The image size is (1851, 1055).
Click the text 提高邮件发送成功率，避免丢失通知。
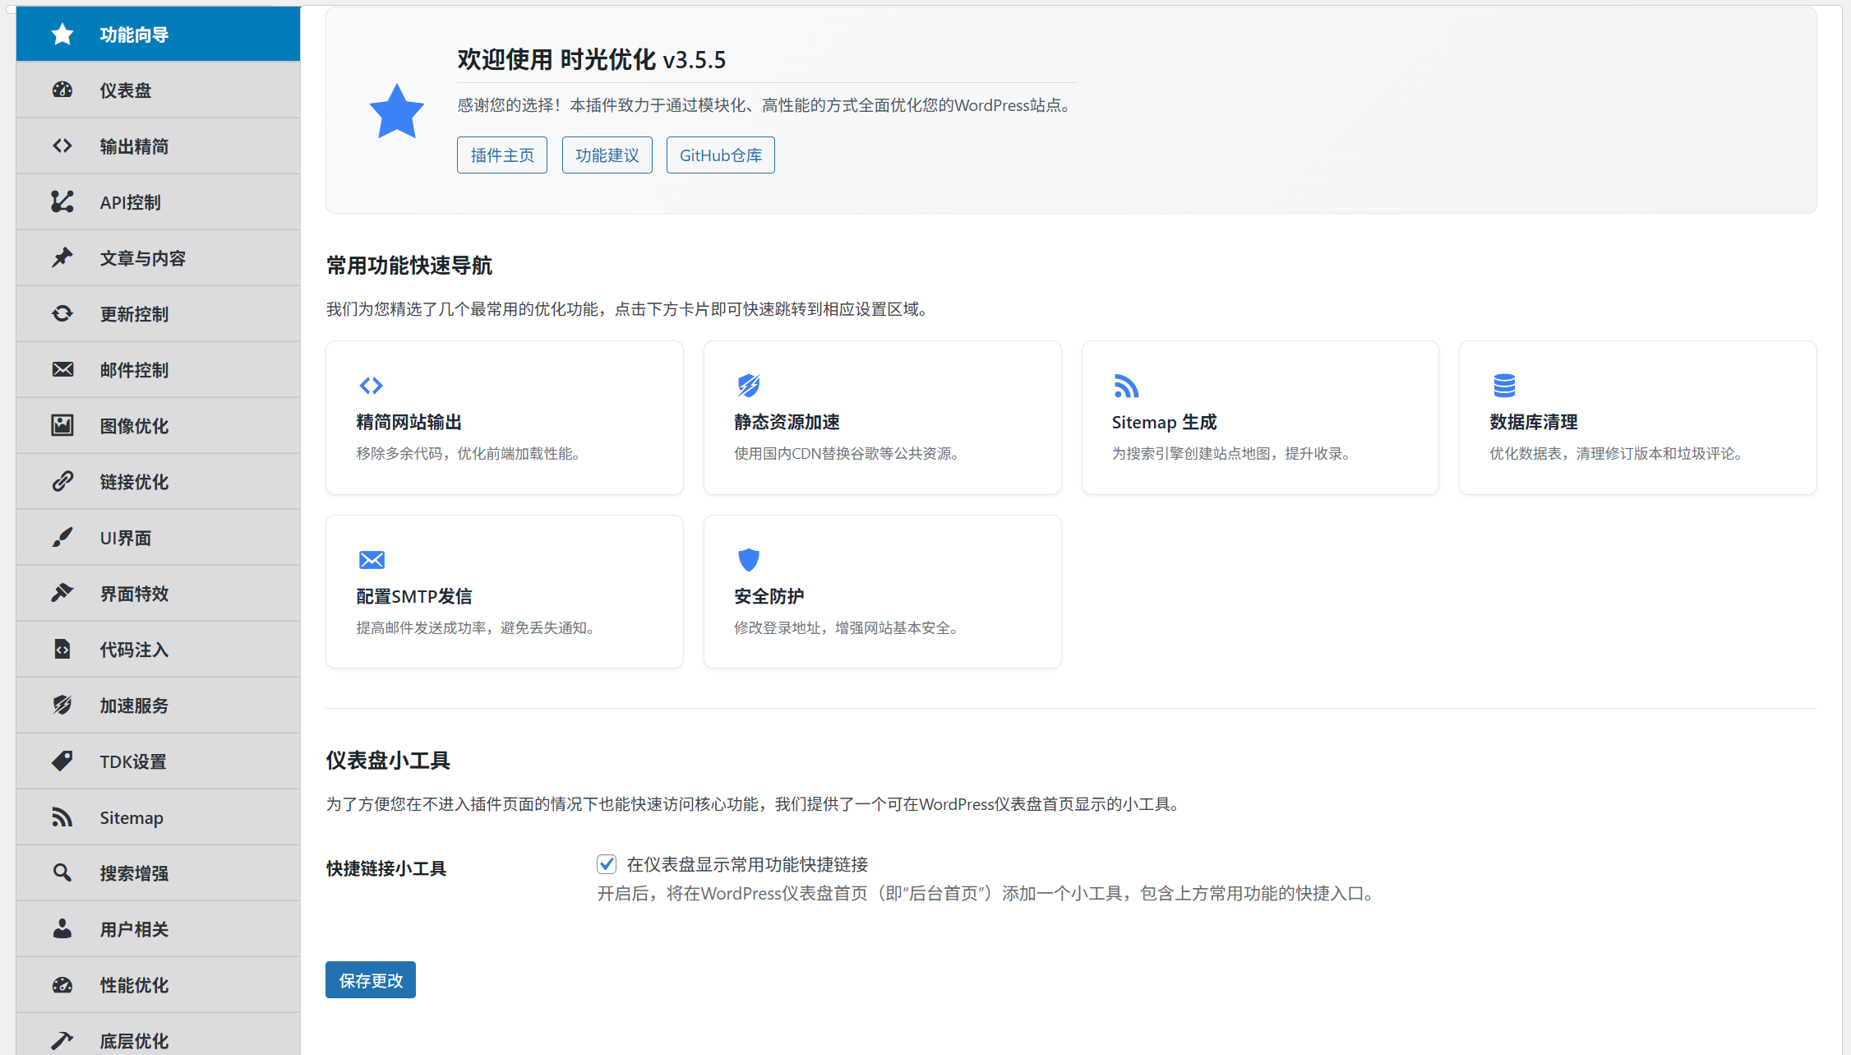click(x=478, y=628)
